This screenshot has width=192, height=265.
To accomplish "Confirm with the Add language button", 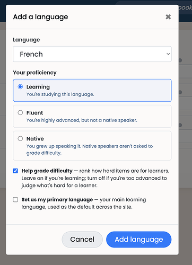I will [x=139, y=240].
